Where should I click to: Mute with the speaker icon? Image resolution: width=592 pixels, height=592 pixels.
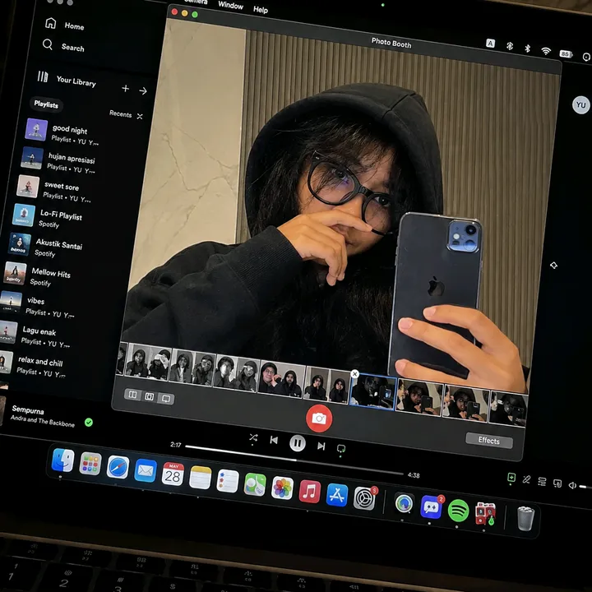click(572, 485)
